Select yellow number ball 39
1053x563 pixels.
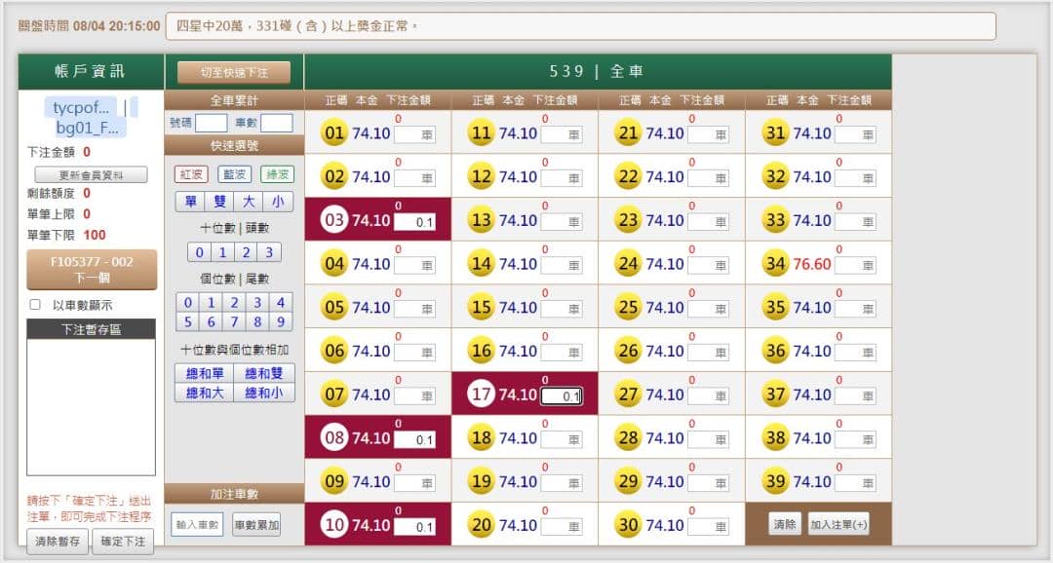[775, 481]
